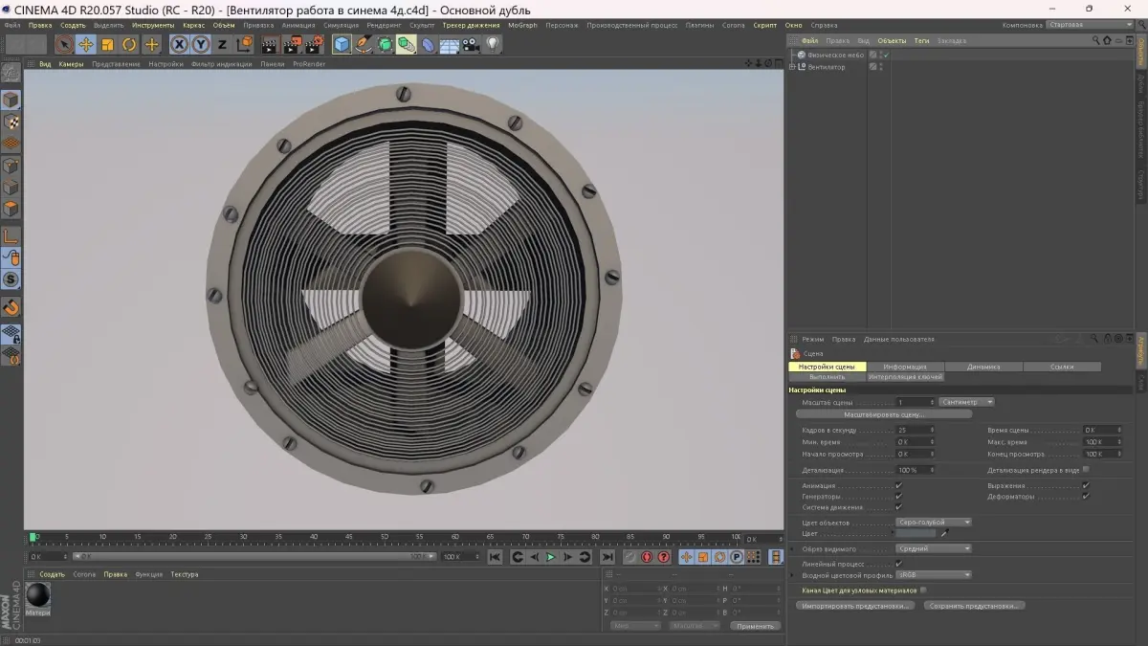
Task: Click the search icon in Objects manager
Action: (x=1096, y=41)
